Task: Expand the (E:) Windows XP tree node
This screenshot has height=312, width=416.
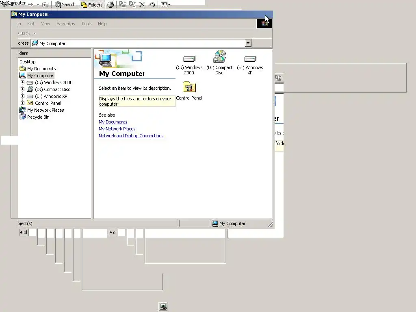Action: click(x=23, y=96)
